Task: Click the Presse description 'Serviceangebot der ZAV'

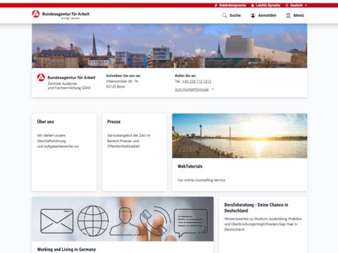Action: coord(129,141)
